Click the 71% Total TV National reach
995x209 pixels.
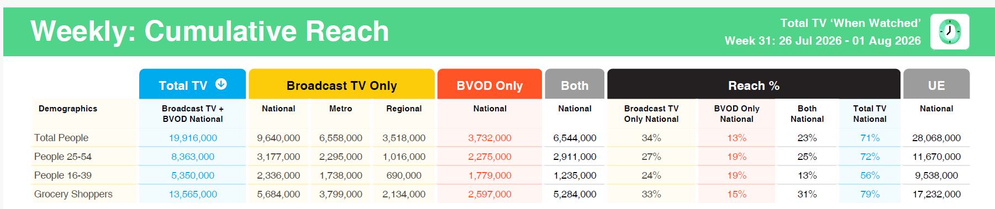[870, 138]
